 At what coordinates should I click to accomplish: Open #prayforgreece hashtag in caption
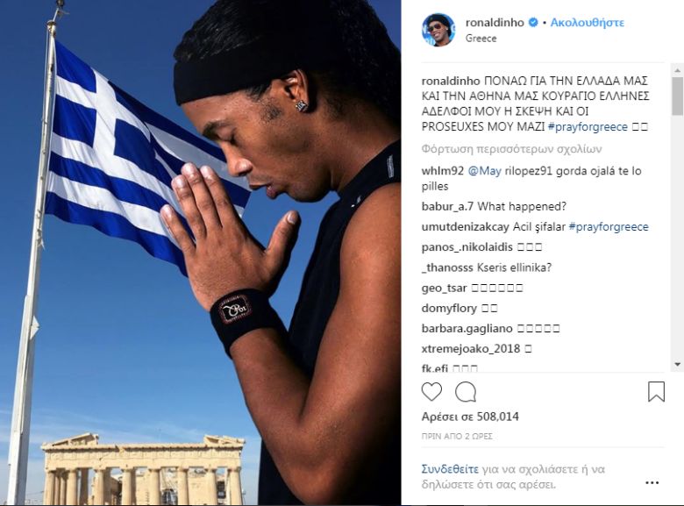(588, 127)
